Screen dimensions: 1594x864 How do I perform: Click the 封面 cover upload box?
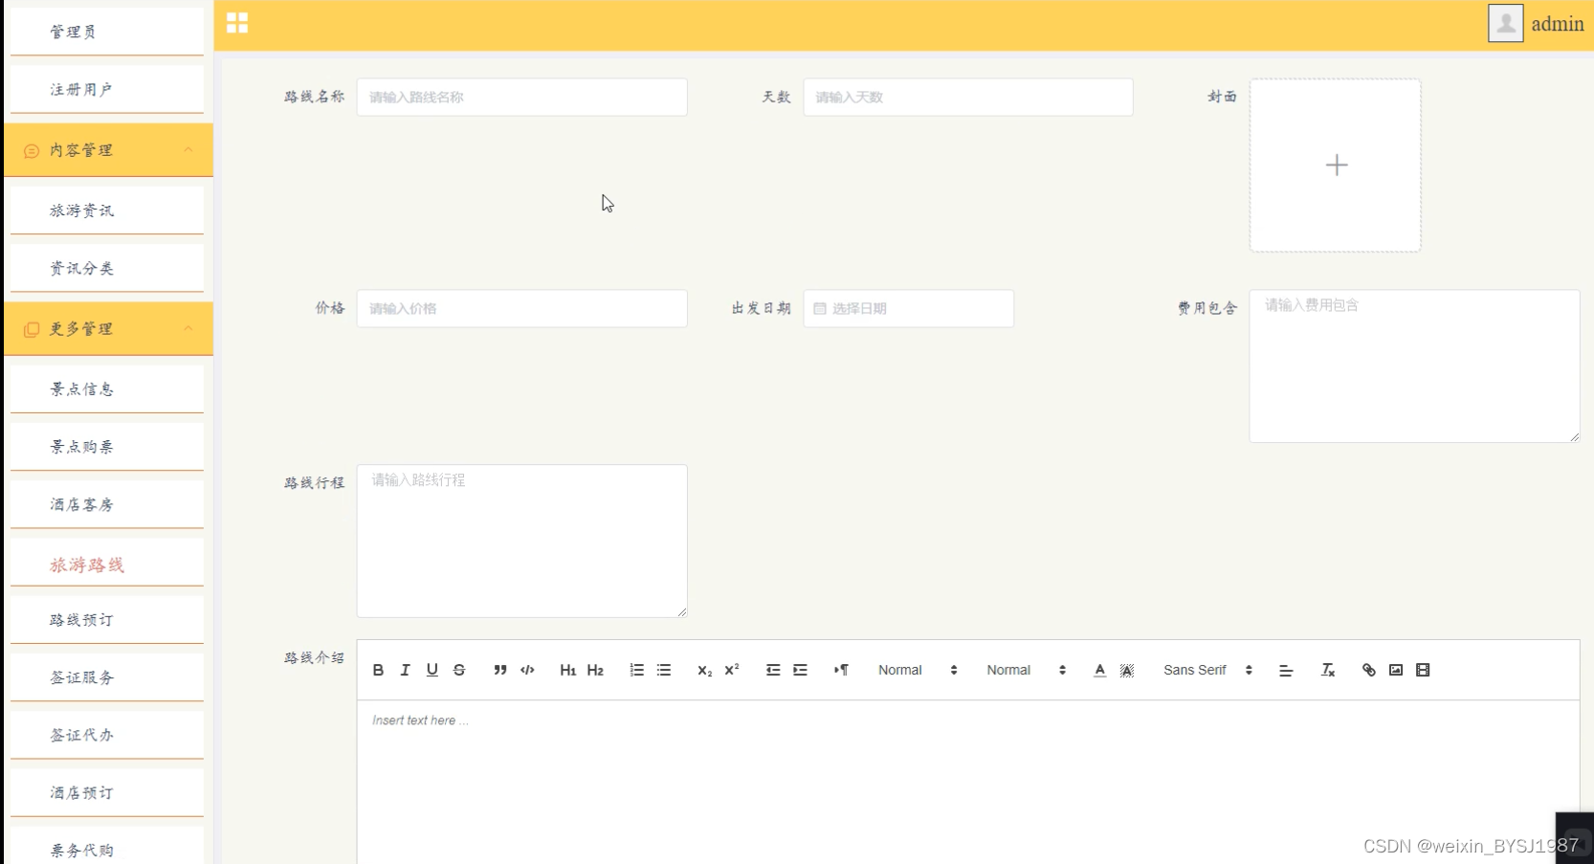[1336, 166]
